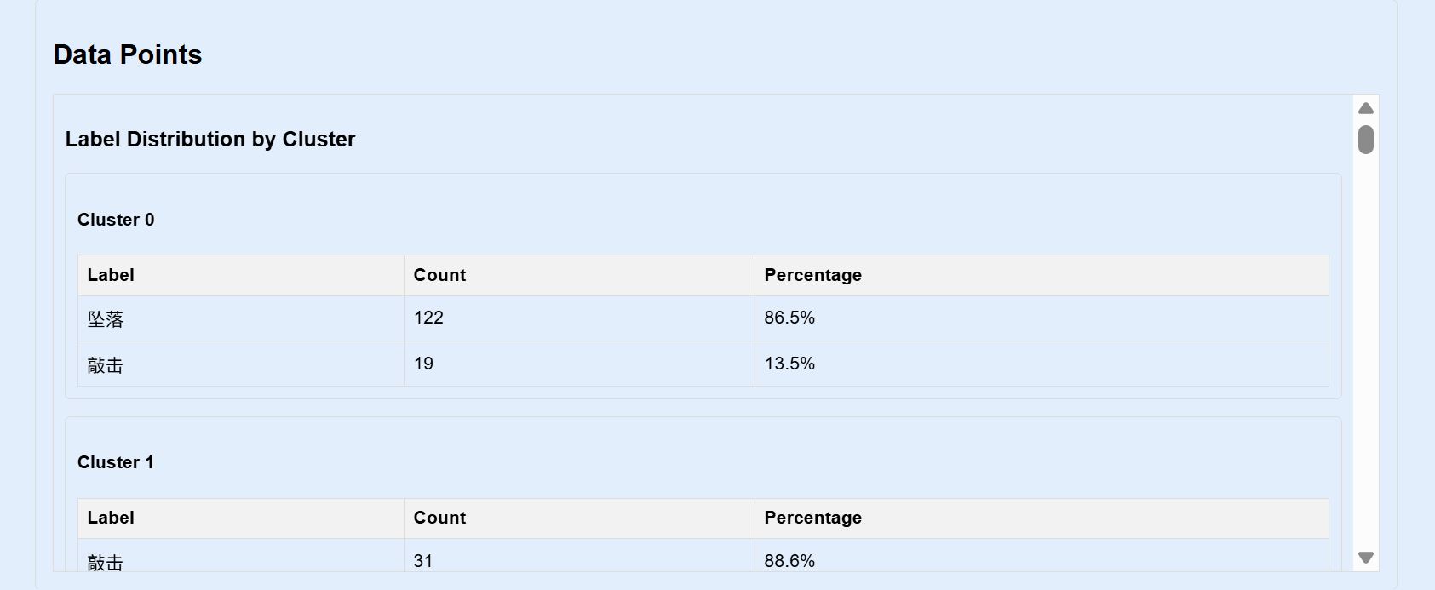Select the Cluster 0 title
Viewport: 1435px width, 590px height.
tap(116, 220)
